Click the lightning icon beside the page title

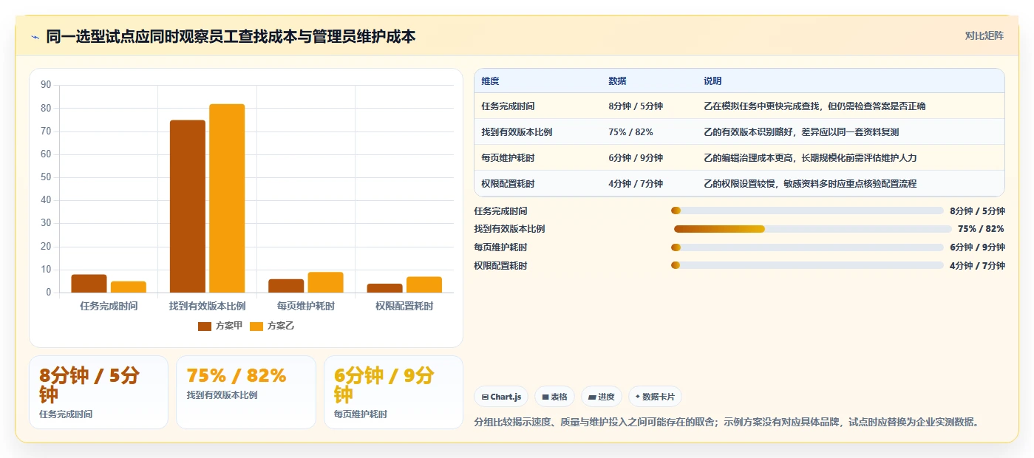pyautogui.click(x=35, y=37)
